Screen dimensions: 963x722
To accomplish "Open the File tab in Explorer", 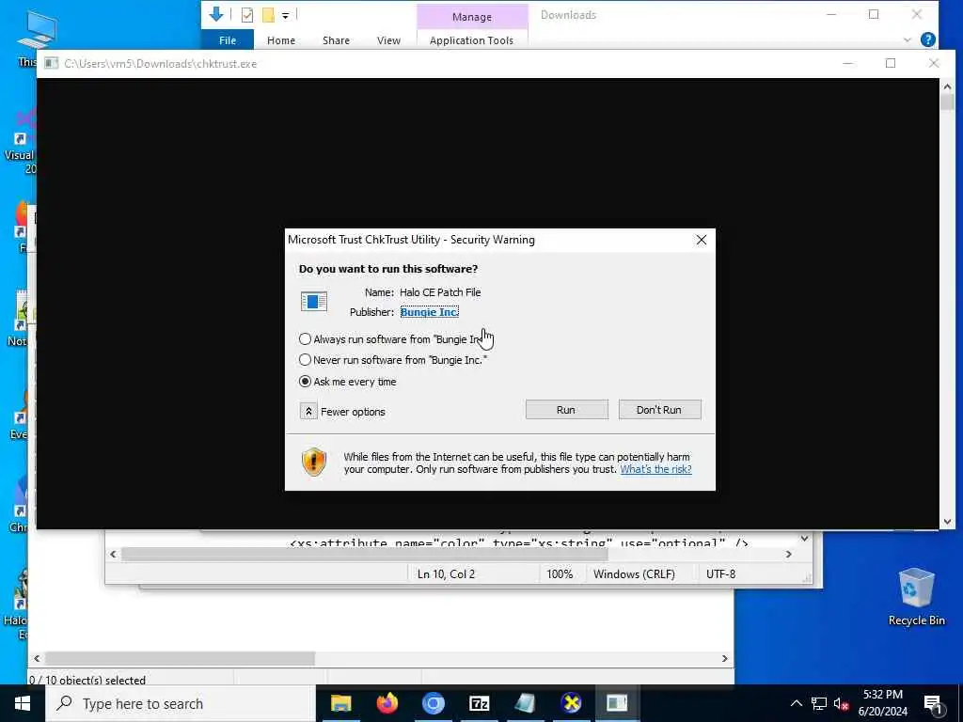I will pos(228,39).
